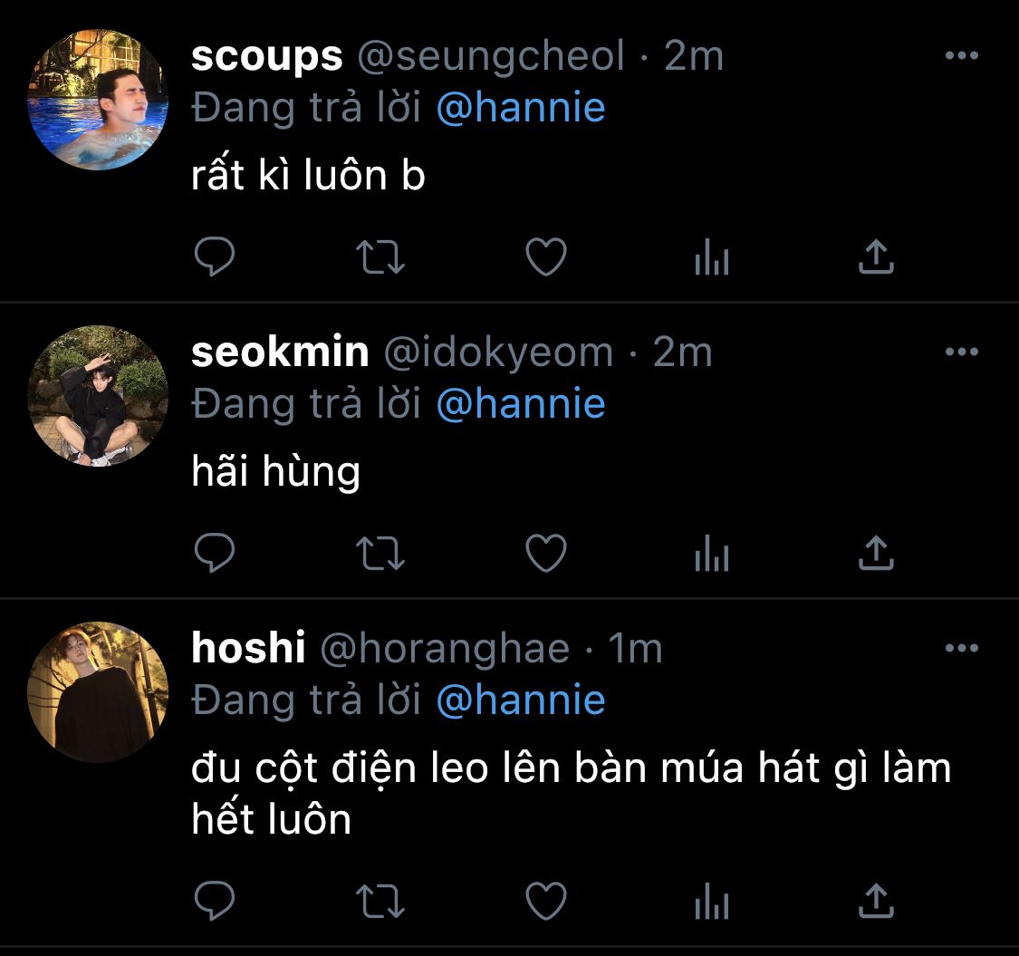Reply to scoups' tweet
The height and width of the screenshot is (956, 1019).
pos(215,256)
